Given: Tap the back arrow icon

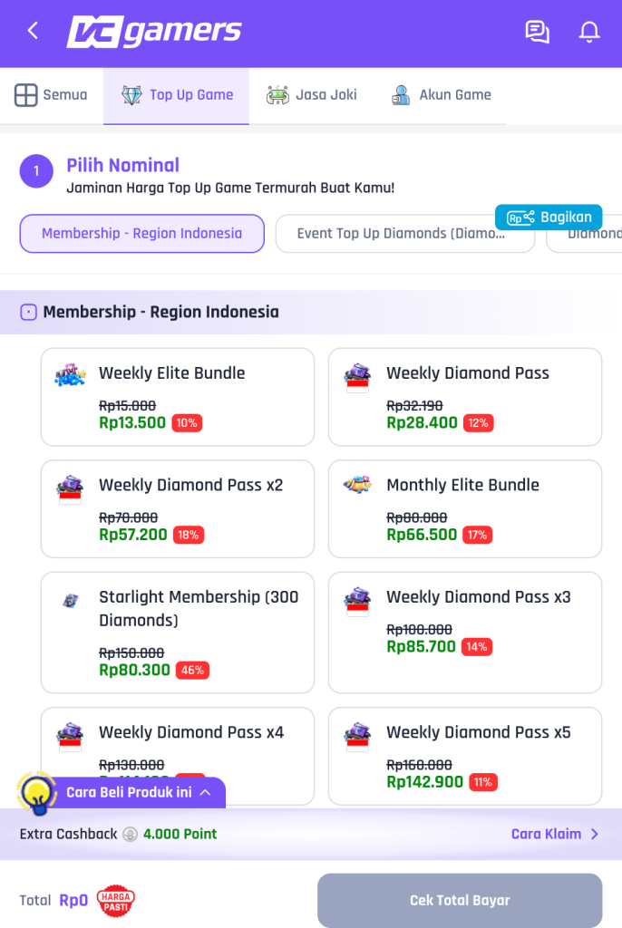Looking at the screenshot, I should point(34,32).
